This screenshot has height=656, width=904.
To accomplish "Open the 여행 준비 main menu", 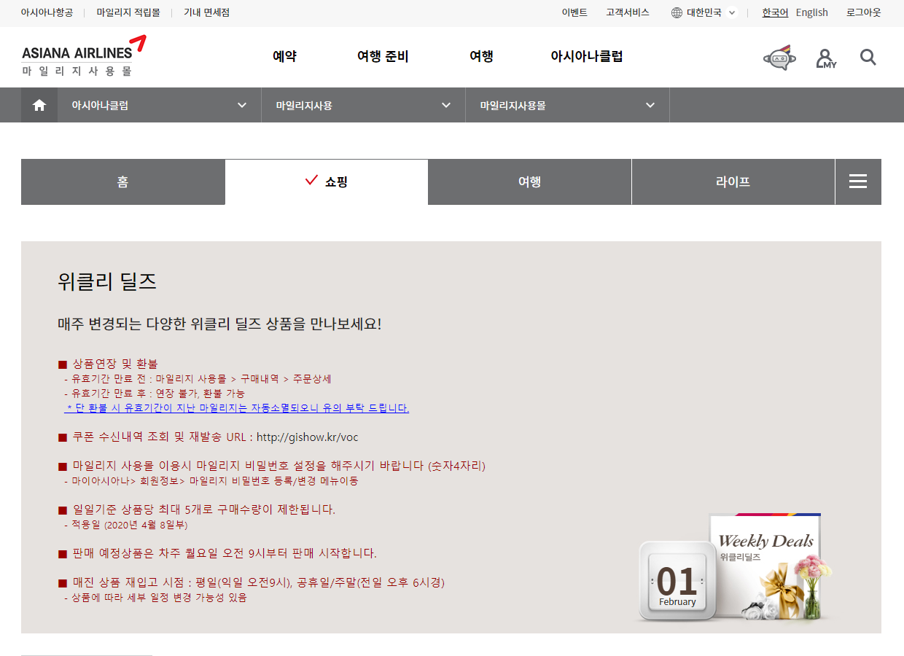I will [x=383, y=56].
